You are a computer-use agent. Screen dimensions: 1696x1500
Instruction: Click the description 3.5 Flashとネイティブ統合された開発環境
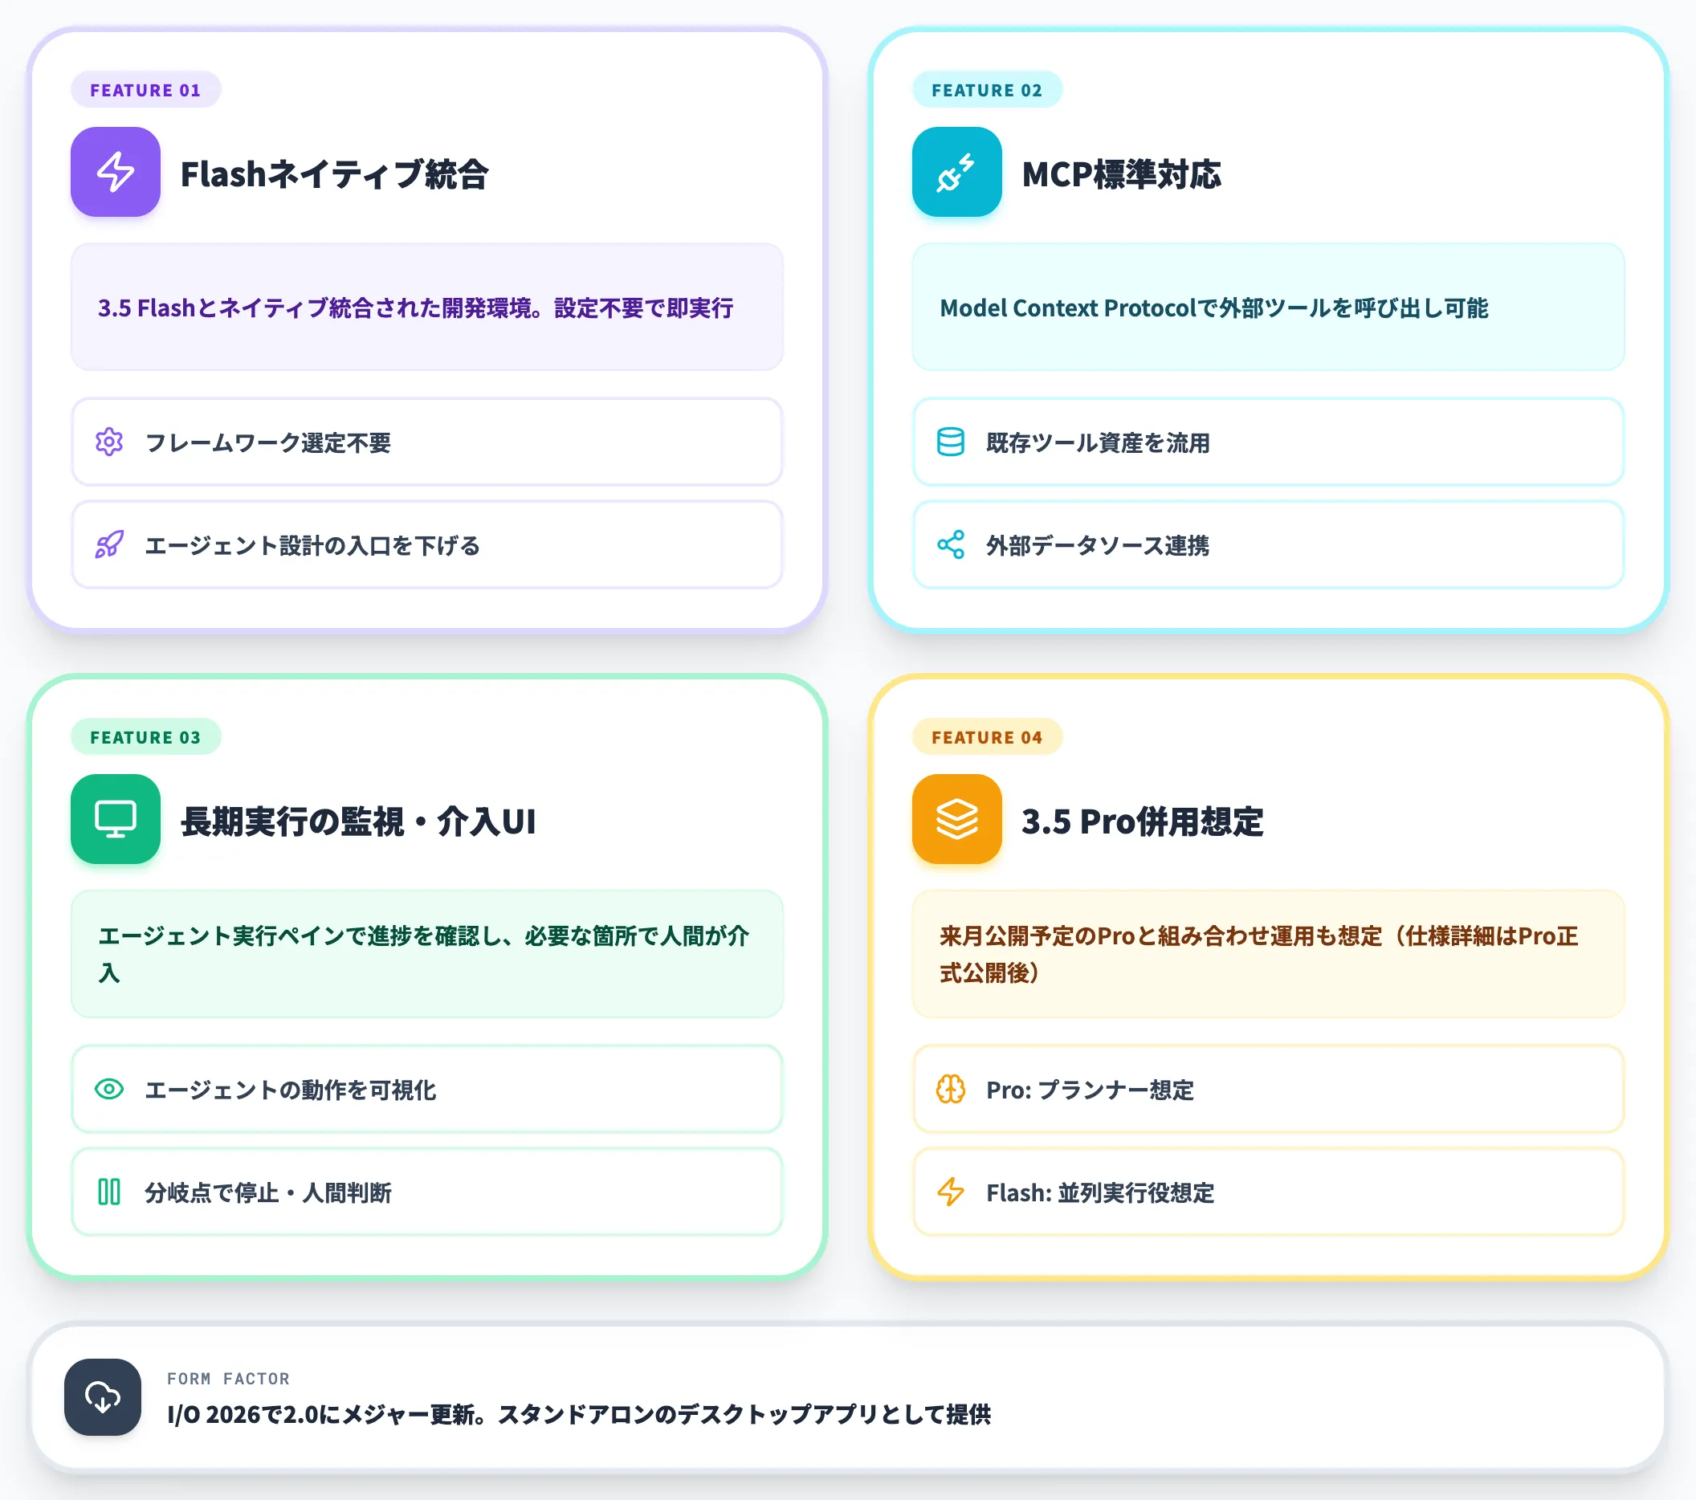pyautogui.click(x=416, y=308)
